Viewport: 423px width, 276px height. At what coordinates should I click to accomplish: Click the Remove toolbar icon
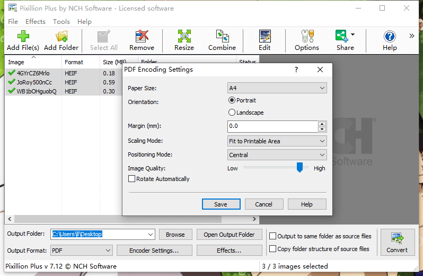click(x=142, y=37)
